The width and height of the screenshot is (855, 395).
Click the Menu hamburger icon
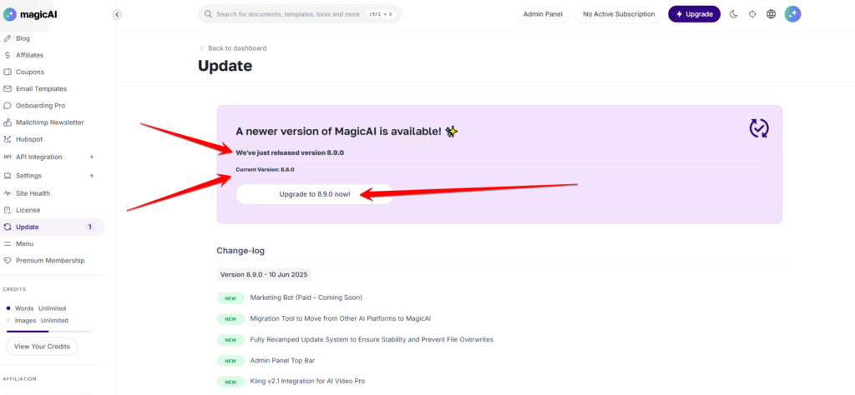7,243
